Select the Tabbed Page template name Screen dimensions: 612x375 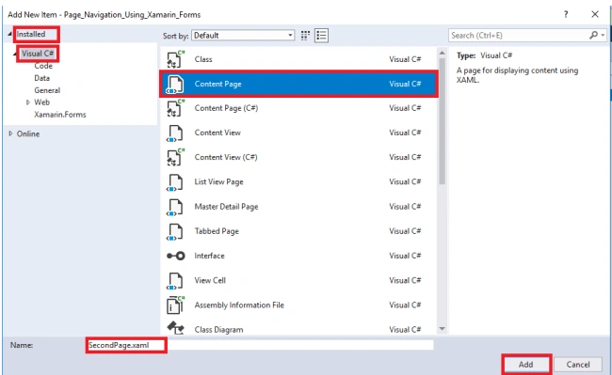[217, 231]
